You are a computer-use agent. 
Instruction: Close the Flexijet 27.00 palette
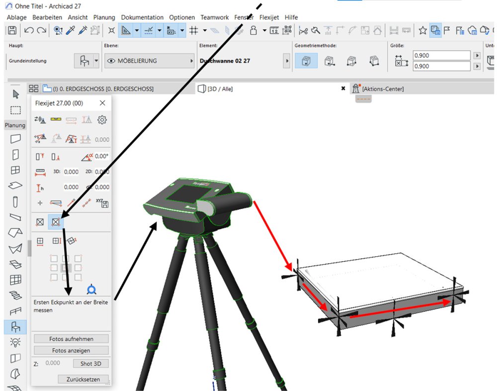pos(102,103)
